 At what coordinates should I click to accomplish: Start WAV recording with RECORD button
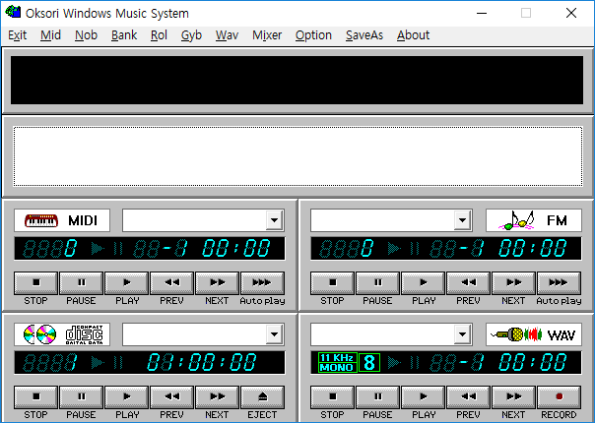tap(559, 396)
